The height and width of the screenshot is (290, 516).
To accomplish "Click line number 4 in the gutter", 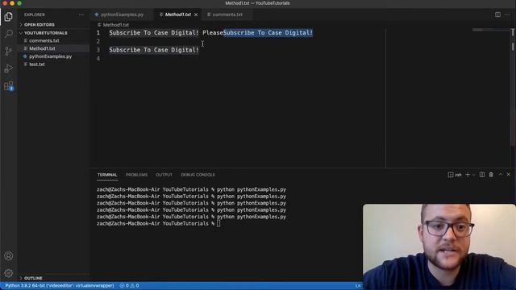I will [x=98, y=59].
